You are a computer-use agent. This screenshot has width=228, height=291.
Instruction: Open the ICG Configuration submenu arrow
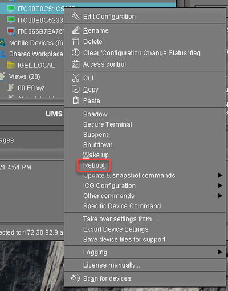[220, 185]
